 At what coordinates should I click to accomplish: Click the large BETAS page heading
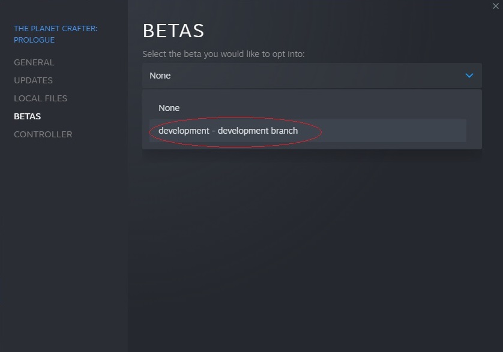[173, 31]
